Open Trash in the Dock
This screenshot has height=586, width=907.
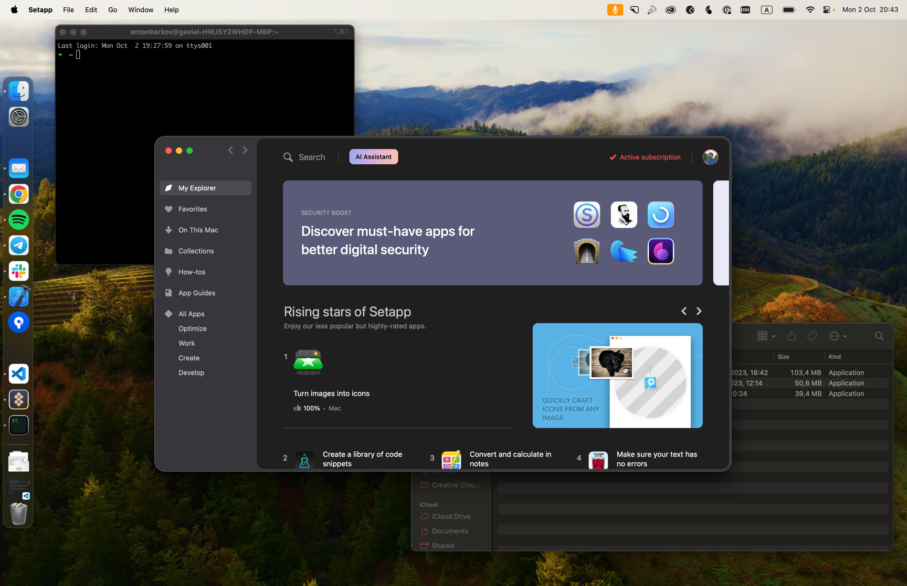pyautogui.click(x=18, y=514)
